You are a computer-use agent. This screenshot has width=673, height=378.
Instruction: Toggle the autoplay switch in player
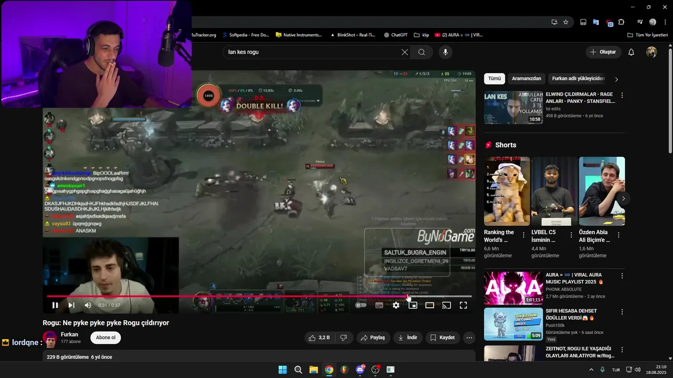point(361,305)
